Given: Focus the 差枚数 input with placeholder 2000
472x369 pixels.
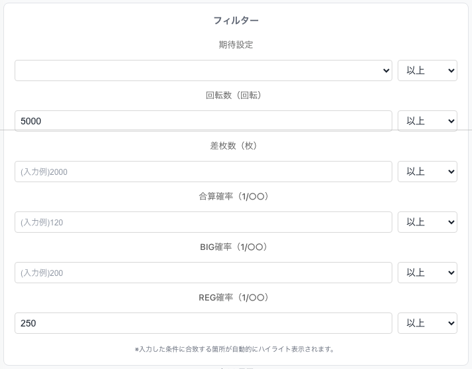Looking at the screenshot, I should [x=203, y=172].
